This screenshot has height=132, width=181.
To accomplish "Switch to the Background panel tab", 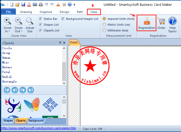I will (x=36, y=121).
